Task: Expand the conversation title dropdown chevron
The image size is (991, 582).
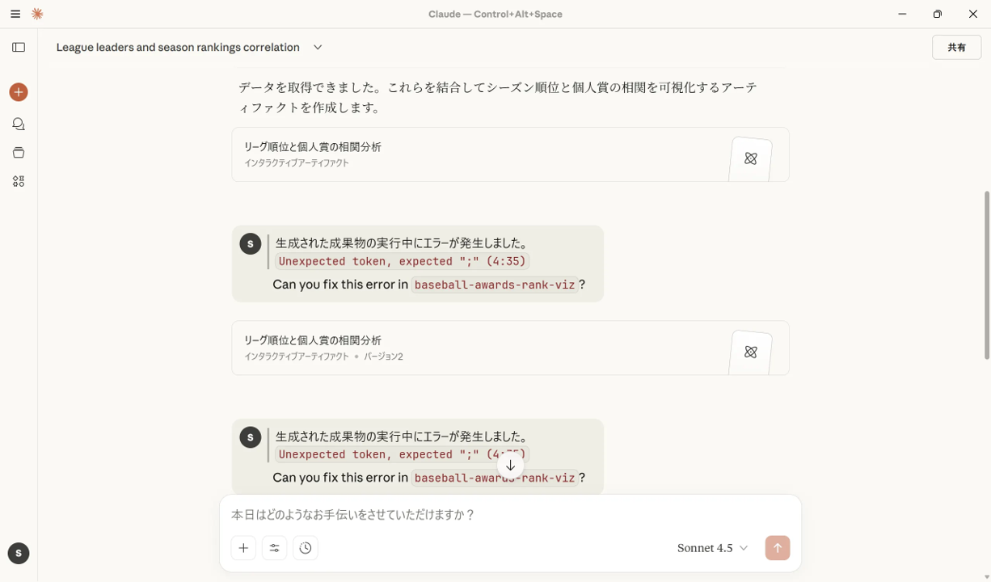Action: (x=318, y=47)
